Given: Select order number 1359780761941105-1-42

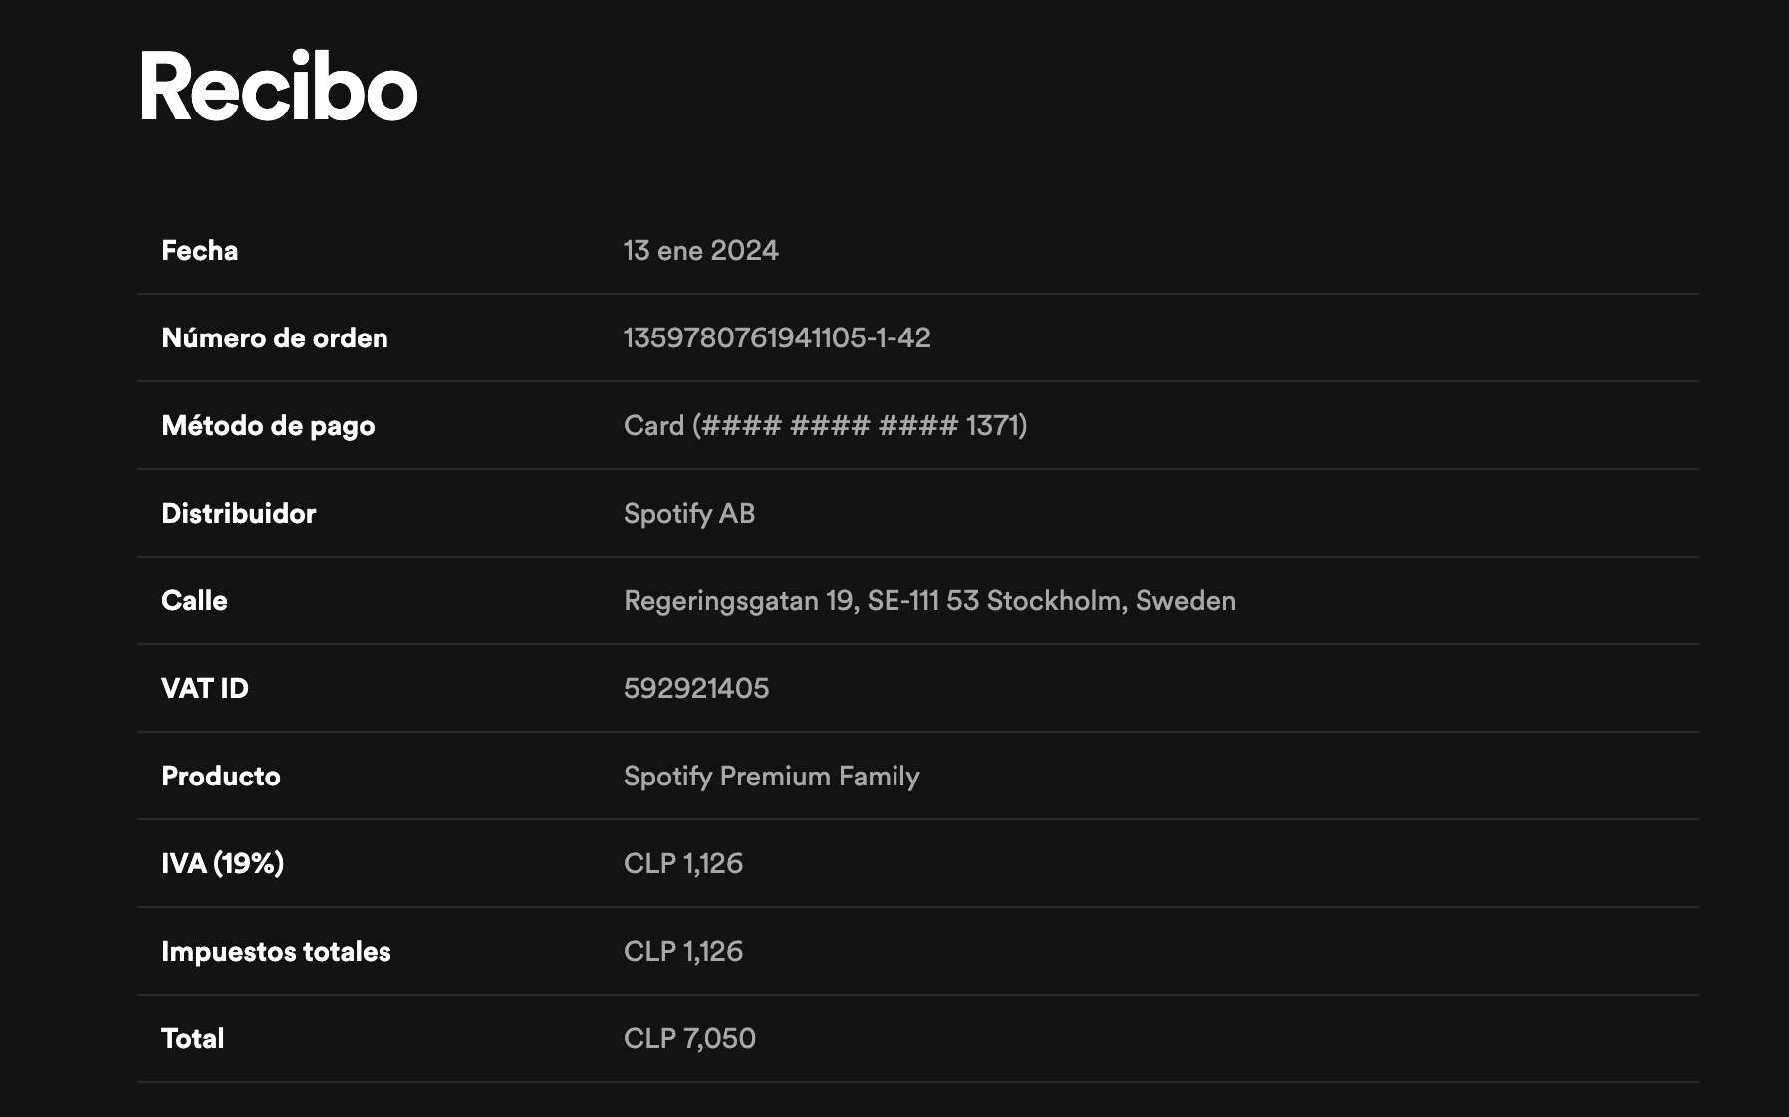Looking at the screenshot, I should click(x=776, y=338).
